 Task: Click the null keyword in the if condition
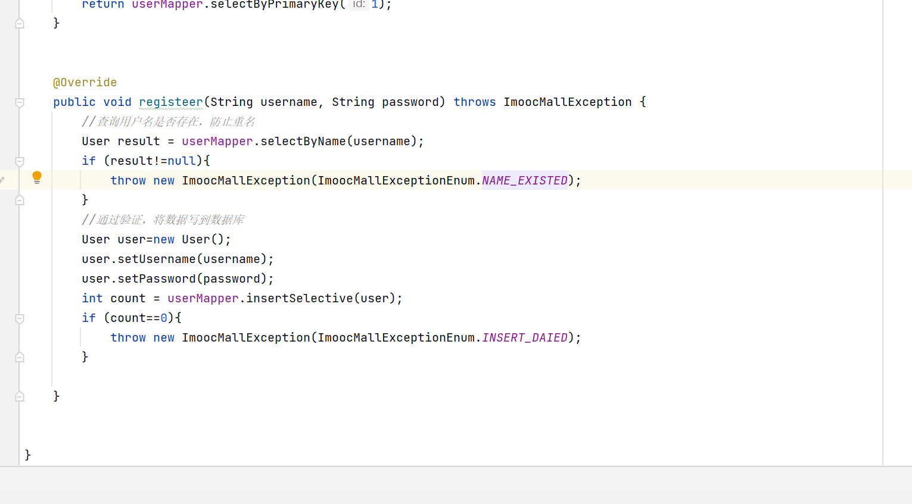182,161
